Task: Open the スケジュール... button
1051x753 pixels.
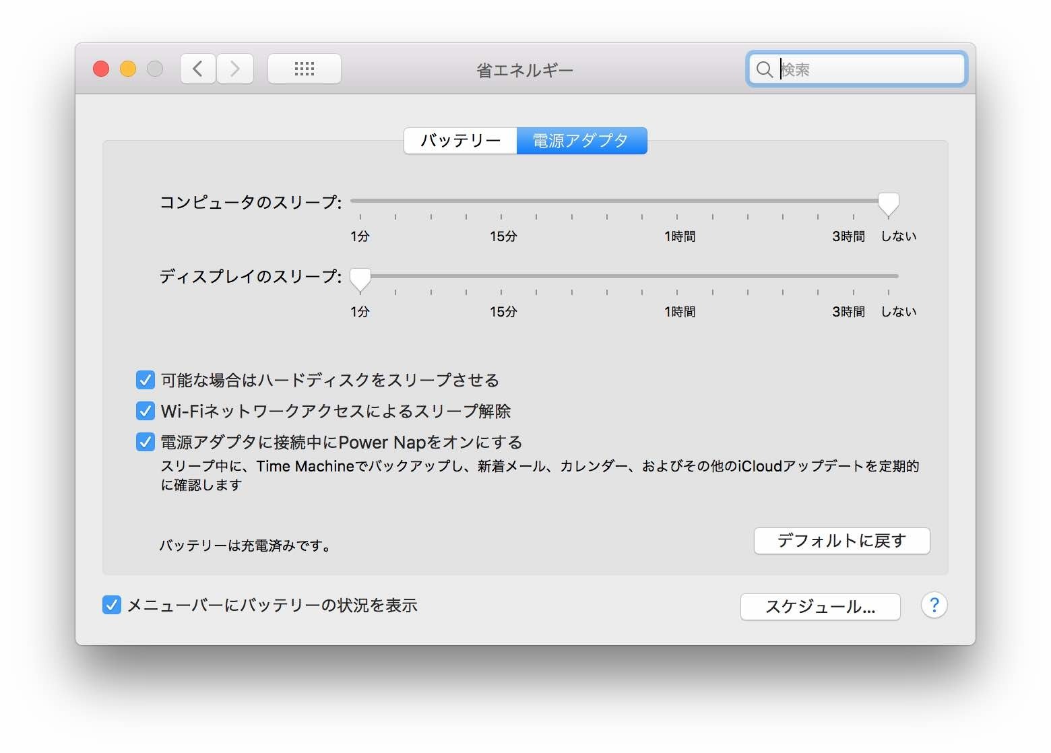Action: 820,607
